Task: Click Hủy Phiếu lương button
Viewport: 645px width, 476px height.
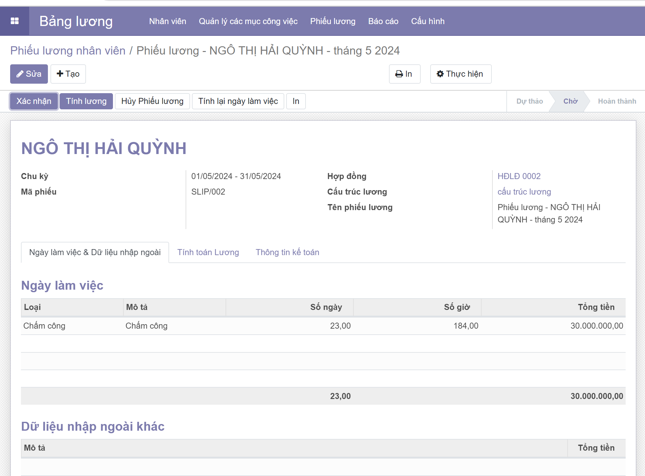Action: (x=152, y=101)
